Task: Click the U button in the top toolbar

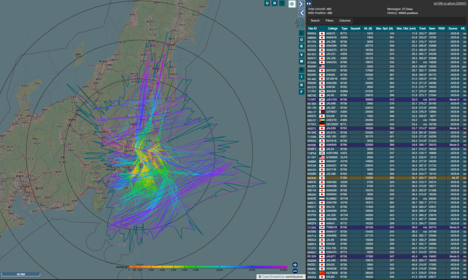Action: 268,3
